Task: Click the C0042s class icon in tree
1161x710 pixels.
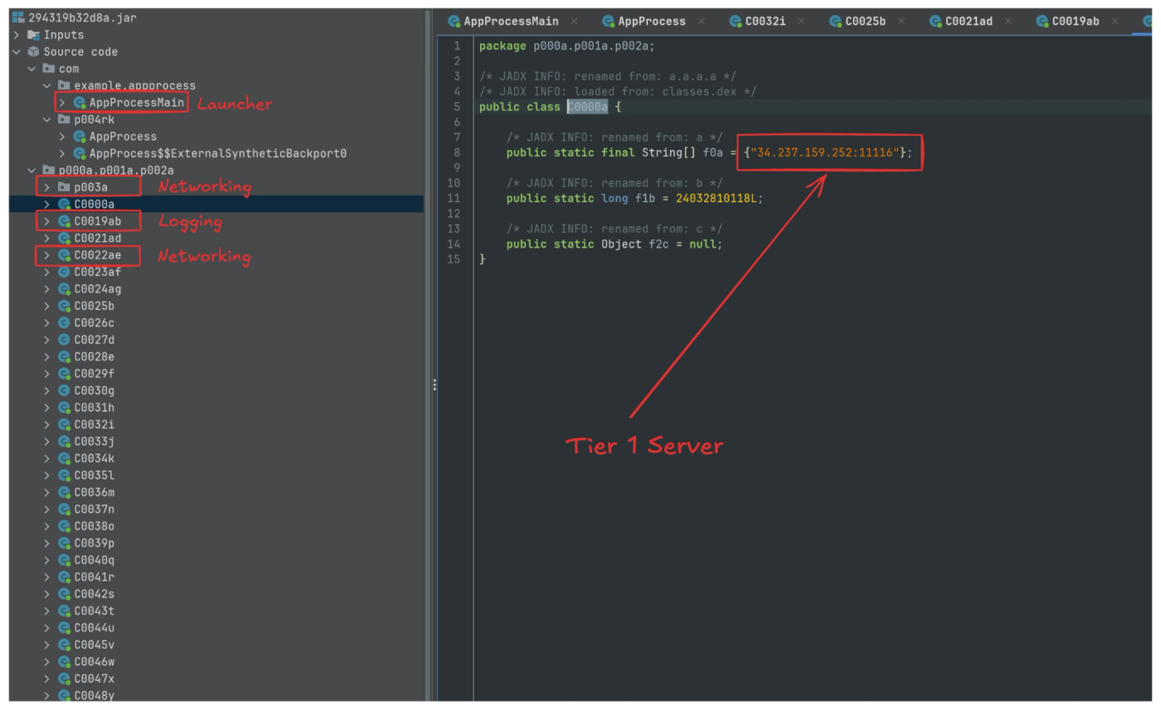Action: pyautogui.click(x=64, y=594)
